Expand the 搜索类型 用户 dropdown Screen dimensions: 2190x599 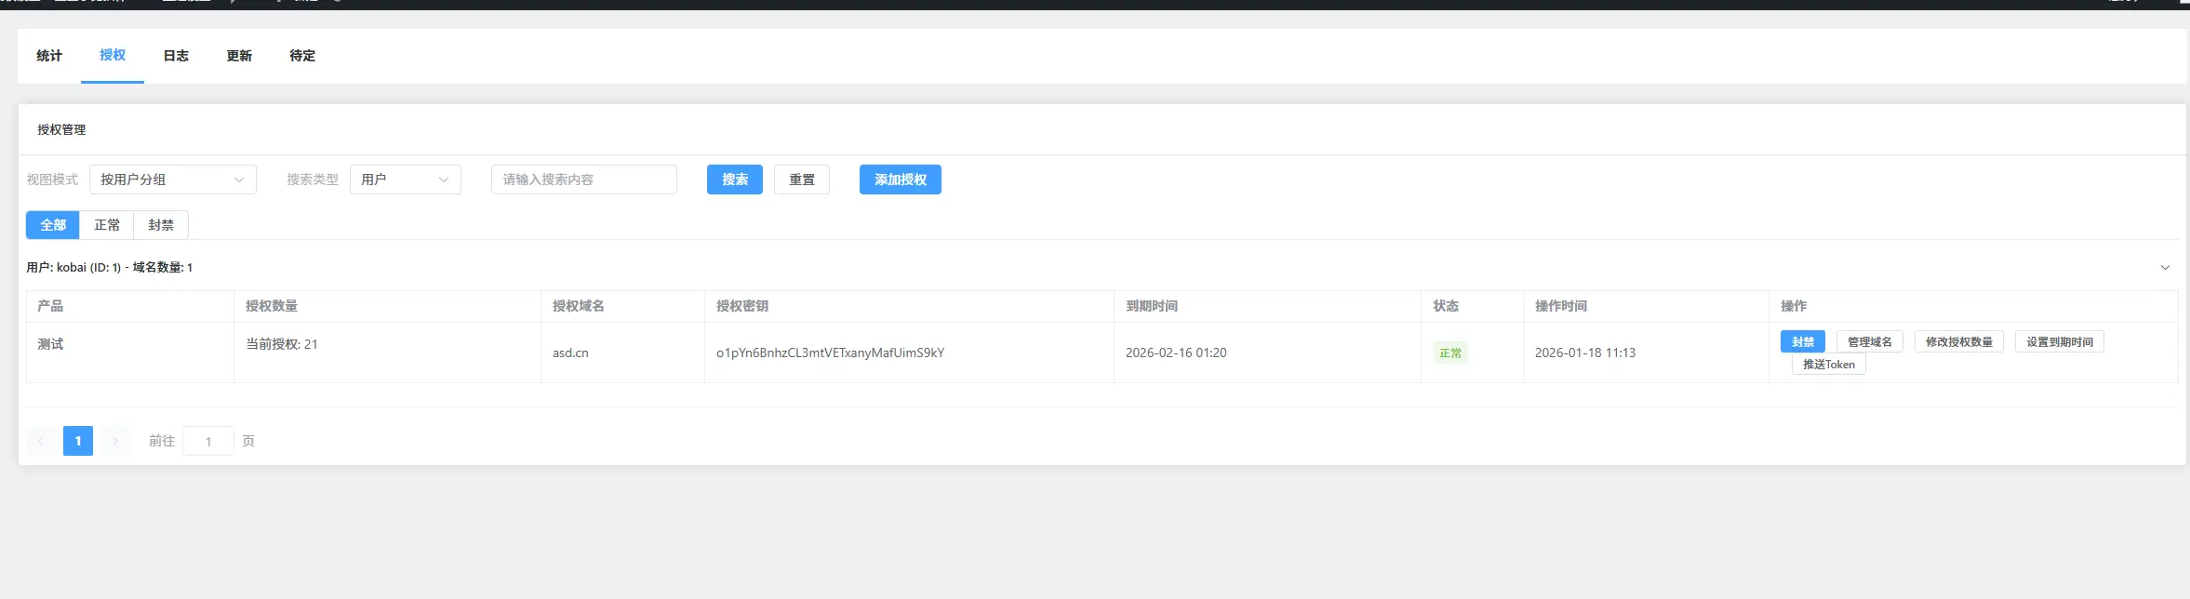pos(405,180)
